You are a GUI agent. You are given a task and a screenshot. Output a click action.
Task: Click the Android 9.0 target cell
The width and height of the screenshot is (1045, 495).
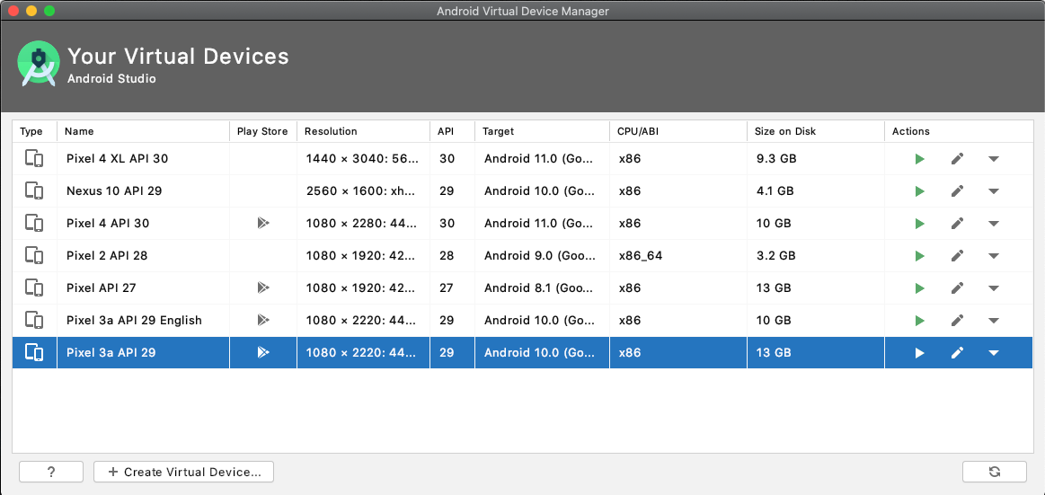541,256
